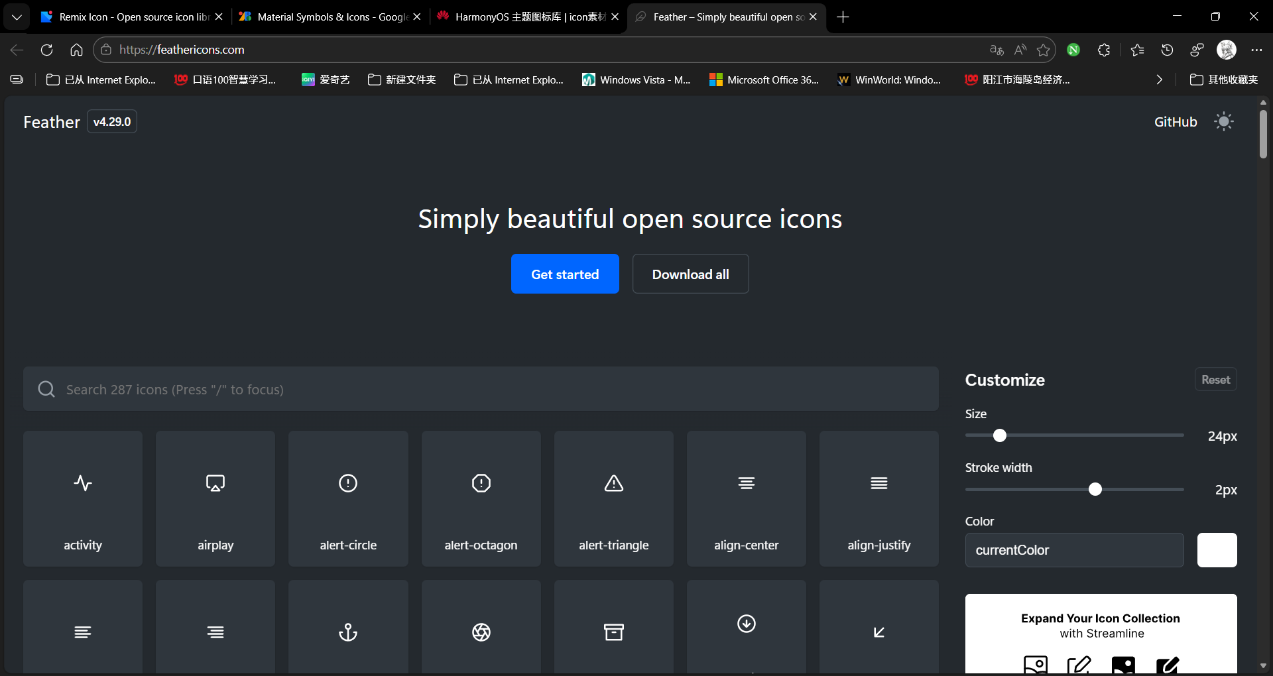
Task: Open browser settings and more menu
Action: coord(1256,50)
